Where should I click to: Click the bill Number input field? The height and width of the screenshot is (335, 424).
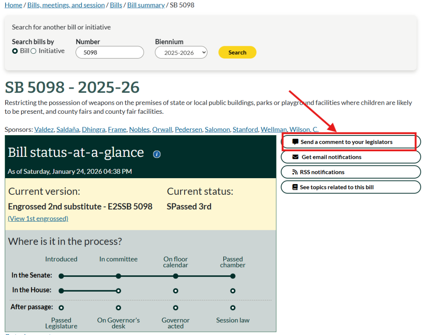(x=110, y=53)
